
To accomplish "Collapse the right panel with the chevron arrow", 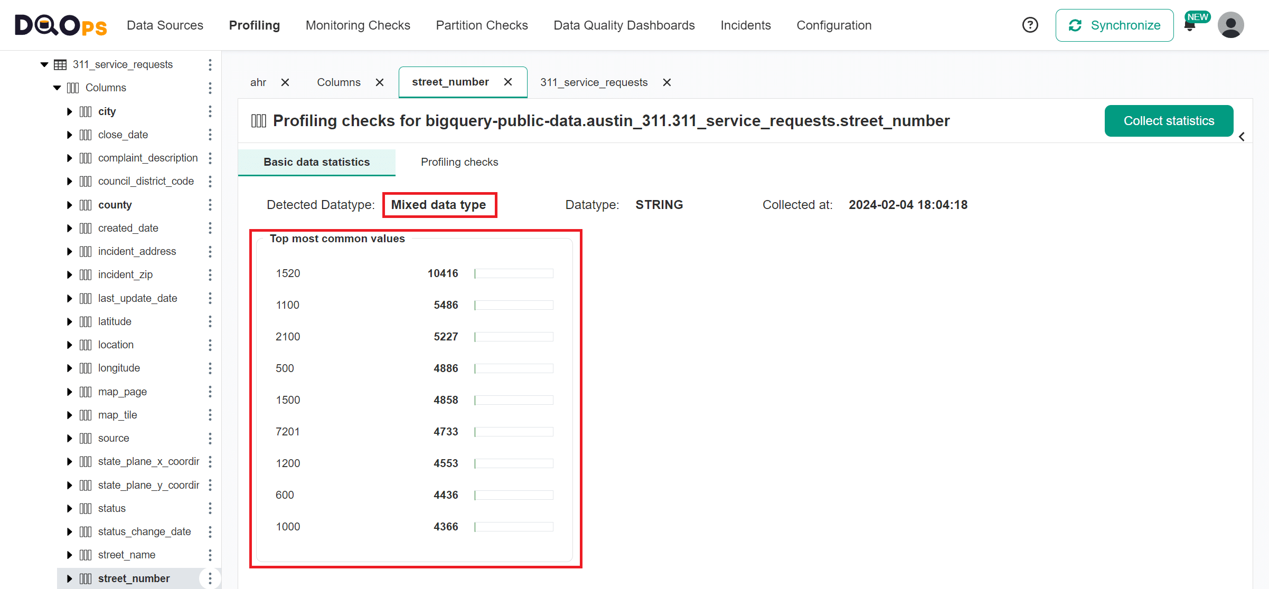I will point(1242,137).
